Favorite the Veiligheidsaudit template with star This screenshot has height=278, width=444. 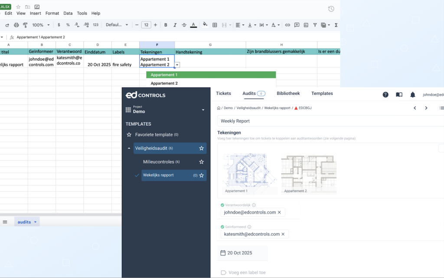tap(201, 148)
